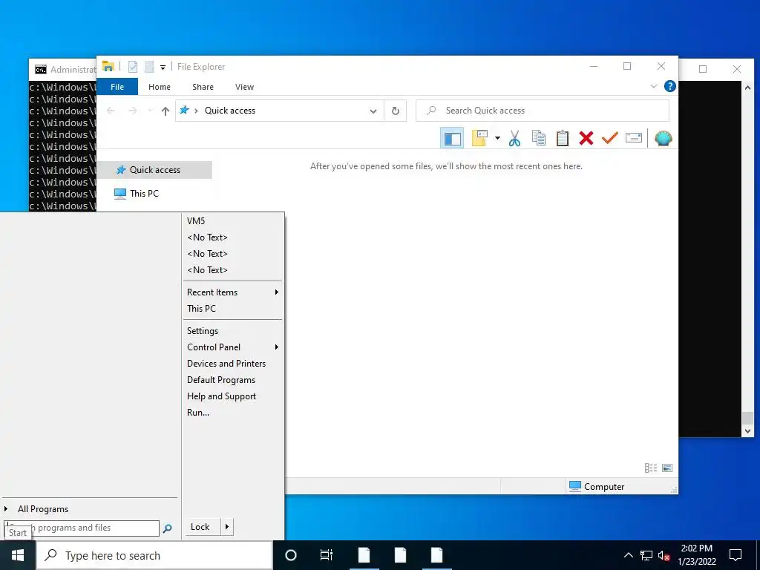The height and width of the screenshot is (570, 760).
Task: Open Default Programs from Start menu
Action: [x=232, y=380]
